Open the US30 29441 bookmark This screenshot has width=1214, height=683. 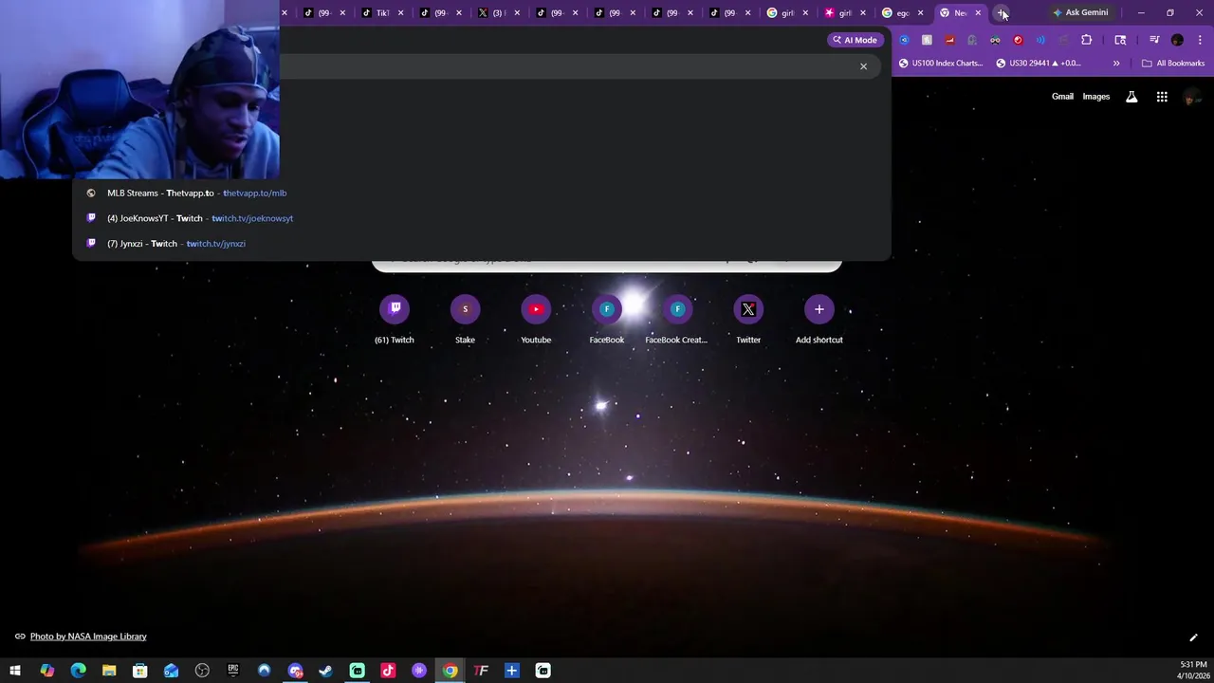tap(1039, 63)
